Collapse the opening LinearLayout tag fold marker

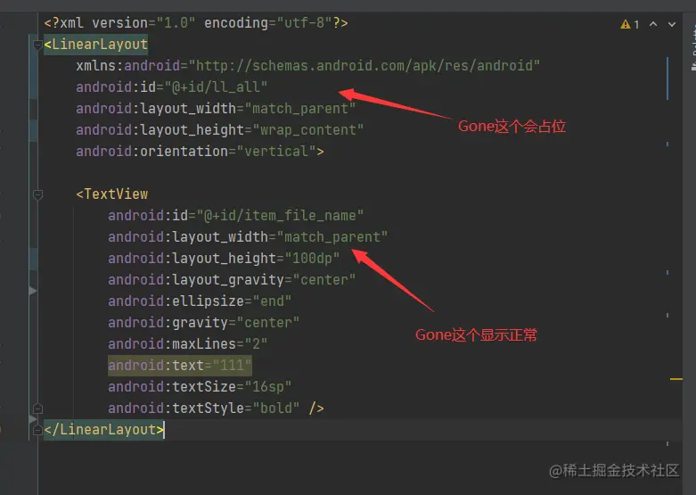pos(37,45)
